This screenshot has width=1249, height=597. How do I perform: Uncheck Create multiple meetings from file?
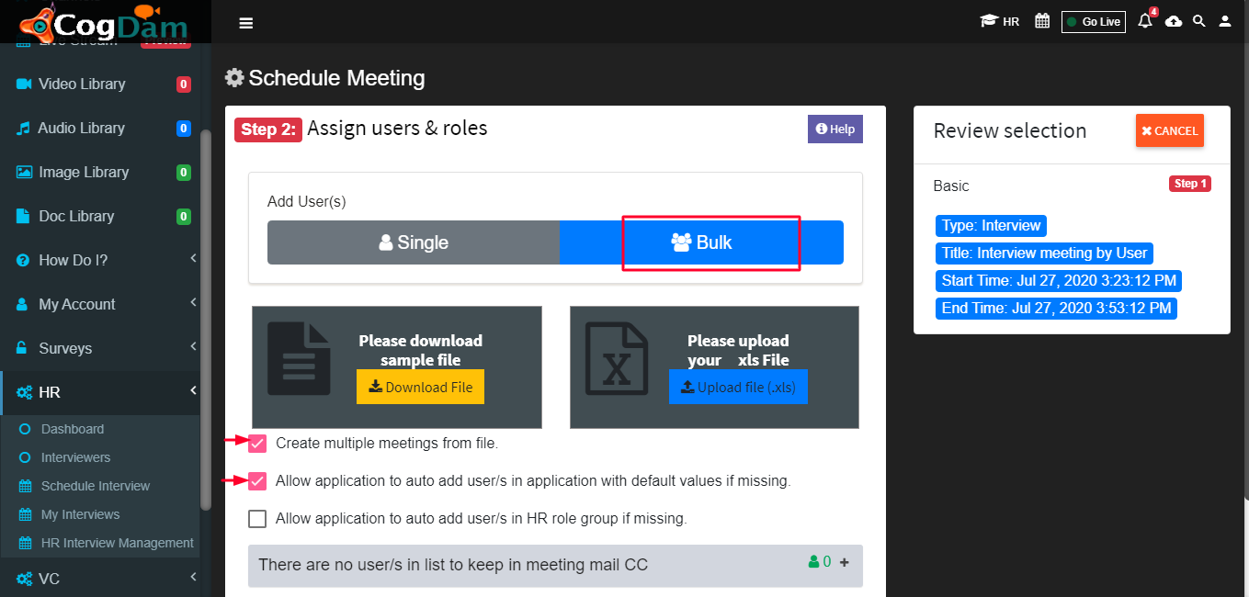click(x=257, y=444)
